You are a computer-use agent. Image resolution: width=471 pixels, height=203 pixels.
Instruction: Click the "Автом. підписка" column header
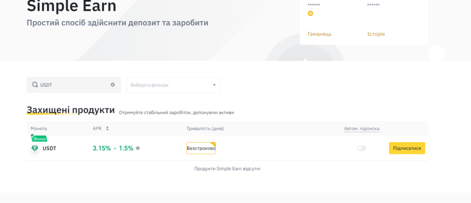pyautogui.click(x=362, y=128)
